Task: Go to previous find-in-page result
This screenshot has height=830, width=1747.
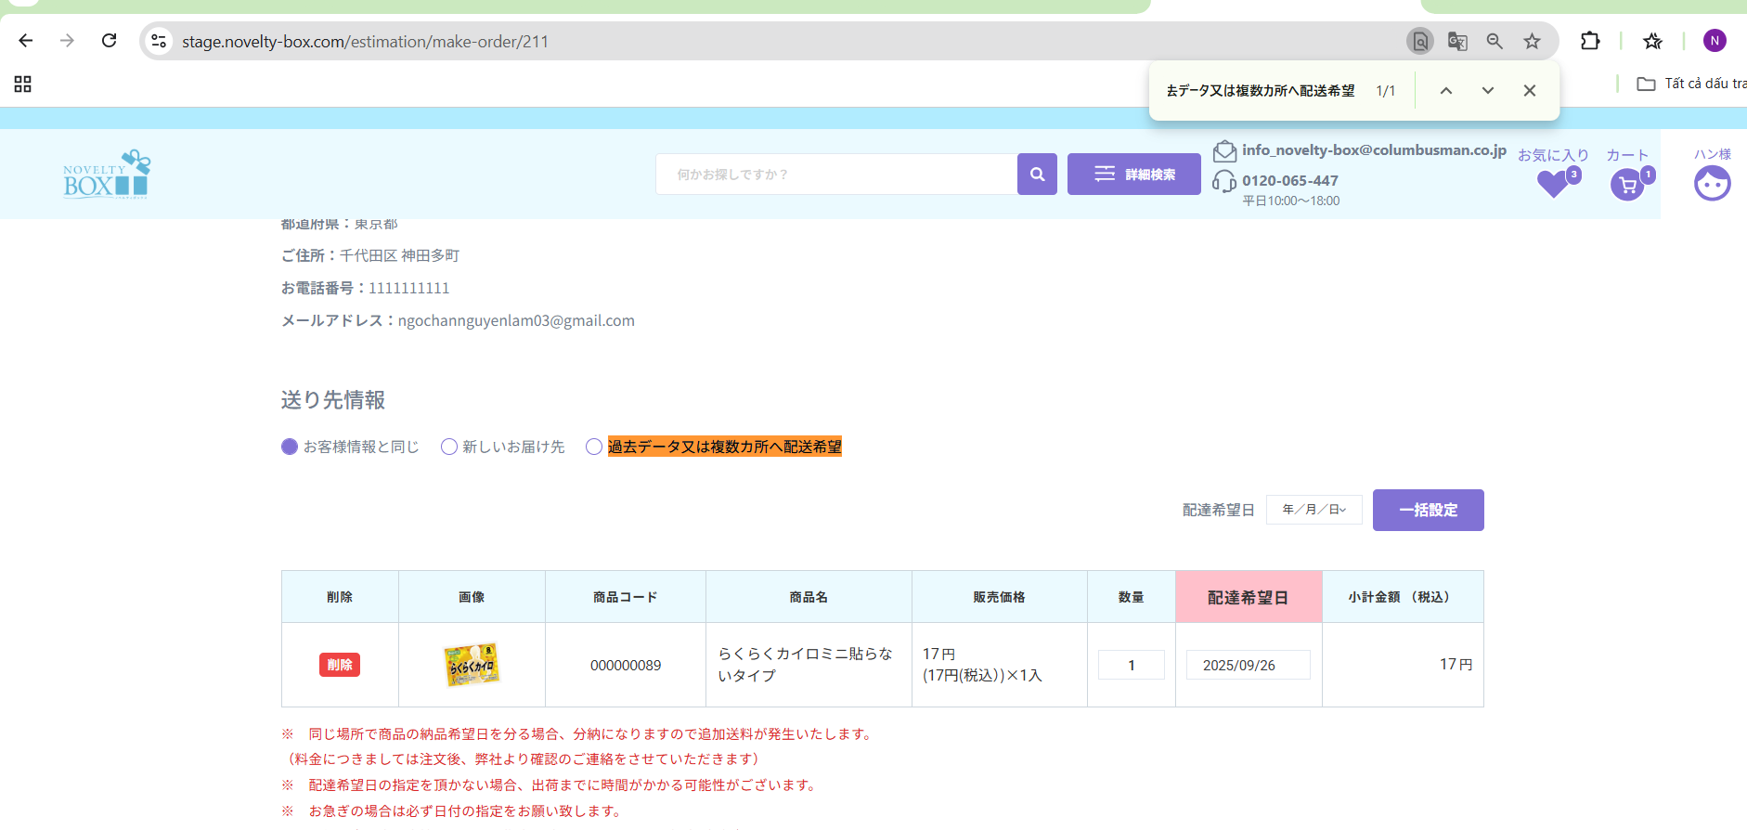Action: click(1446, 90)
